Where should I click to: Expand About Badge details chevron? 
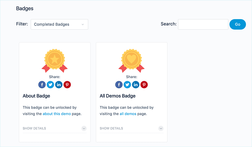point(84,128)
